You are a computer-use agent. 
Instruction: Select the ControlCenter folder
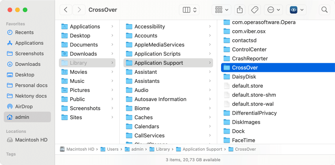[x=278, y=50]
